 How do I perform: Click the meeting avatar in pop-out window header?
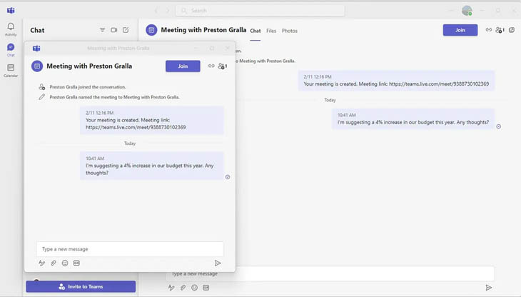[37, 66]
